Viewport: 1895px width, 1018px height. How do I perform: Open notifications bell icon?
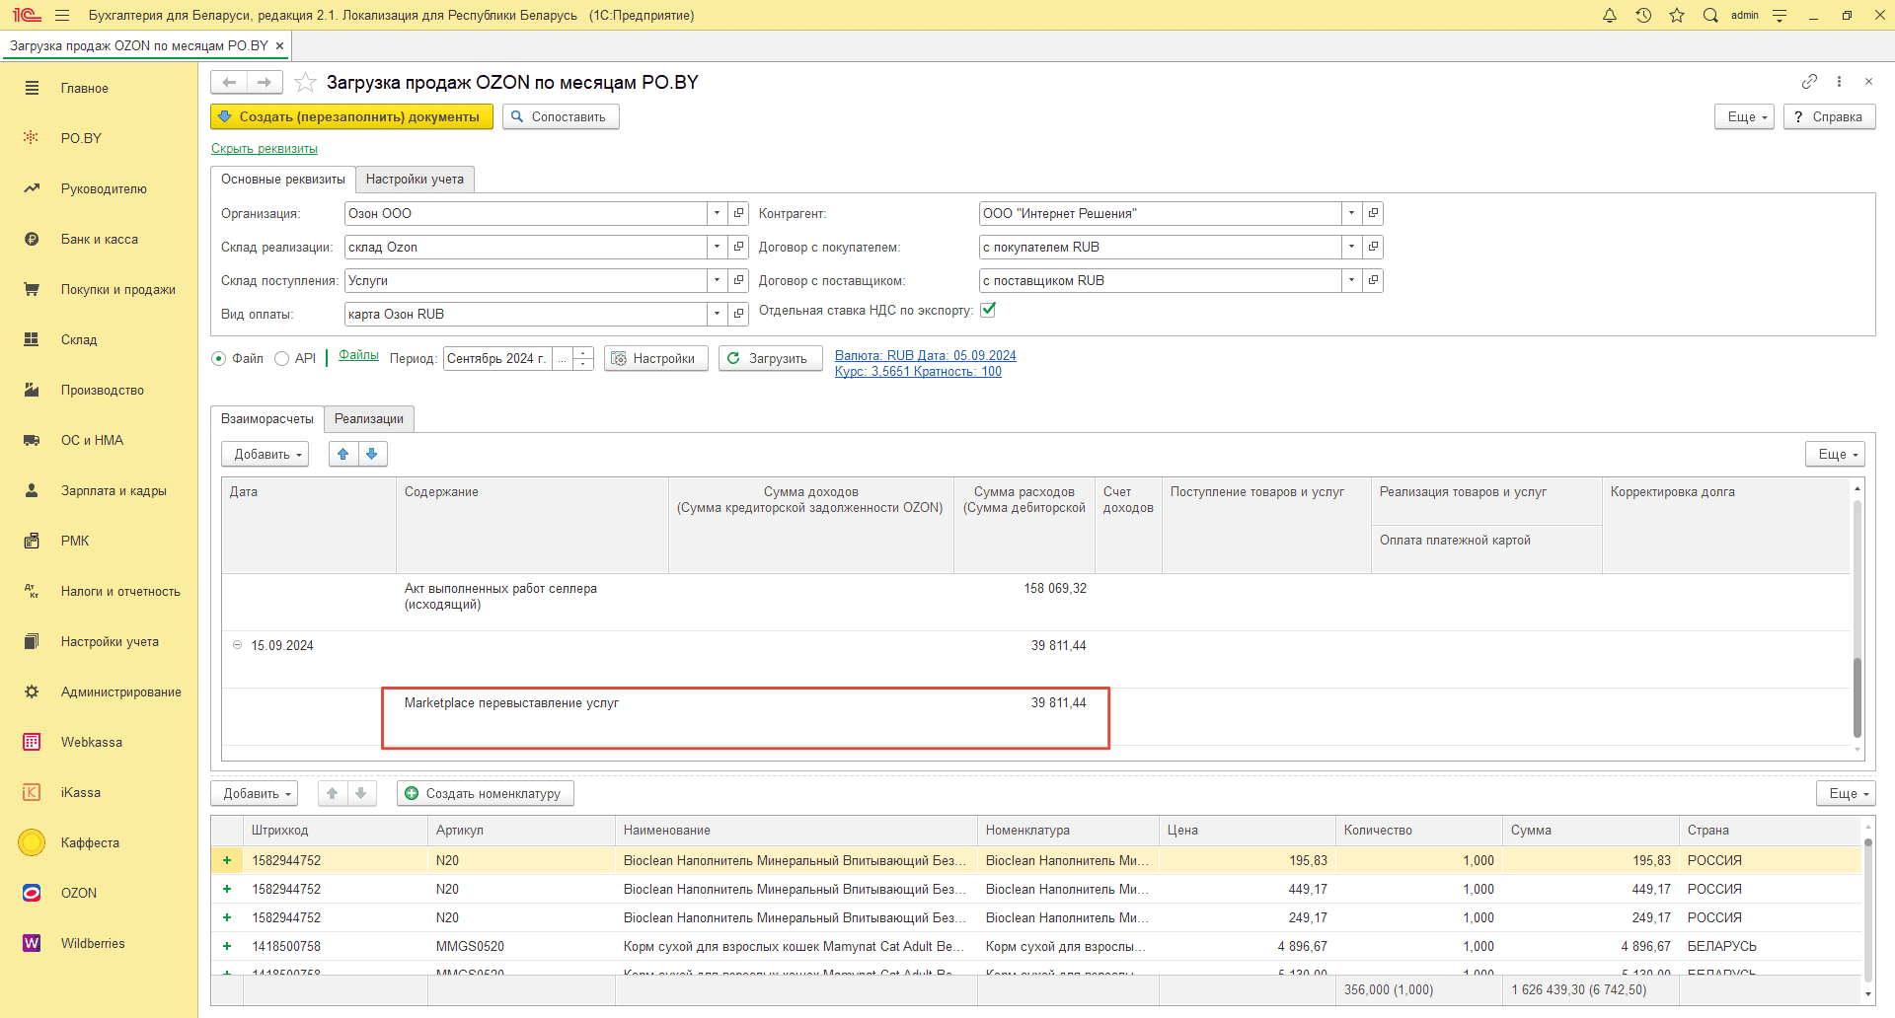[x=1610, y=15]
